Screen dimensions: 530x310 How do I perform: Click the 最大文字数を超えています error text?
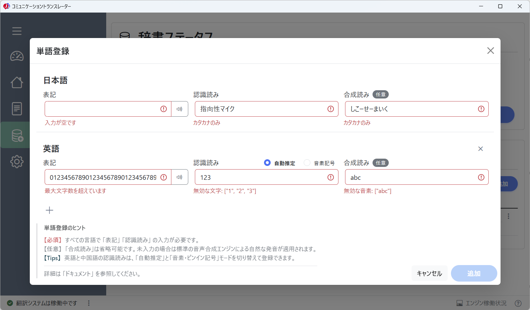point(75,191)
